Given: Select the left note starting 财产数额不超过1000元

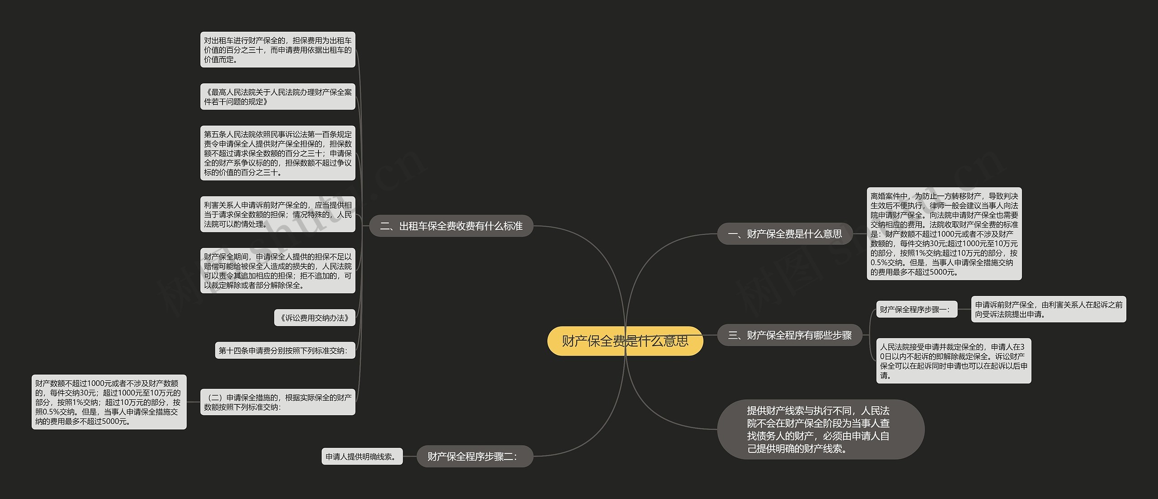Looking at the screenshot, I should coord(109,402).
